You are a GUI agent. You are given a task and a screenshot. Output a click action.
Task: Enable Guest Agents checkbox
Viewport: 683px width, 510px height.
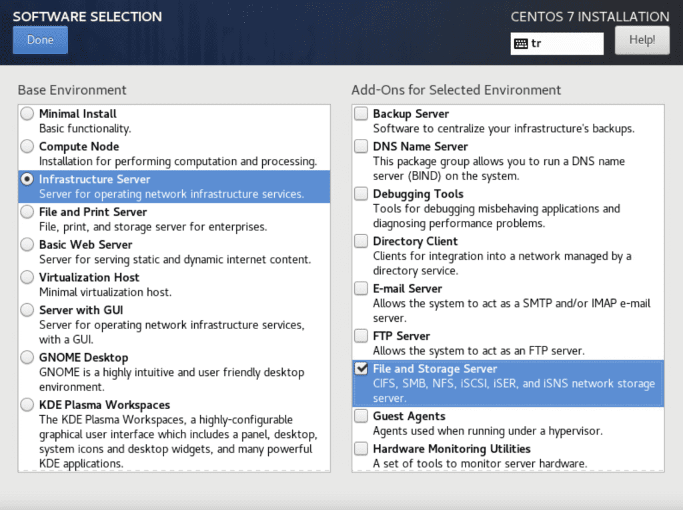point(361,417)
